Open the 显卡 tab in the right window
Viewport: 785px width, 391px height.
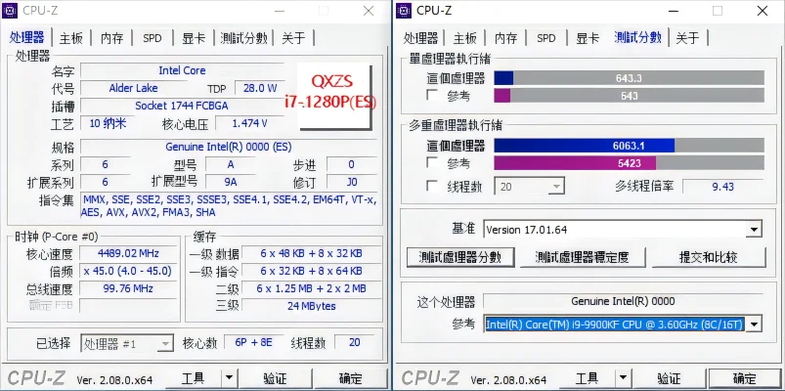(588, 37)
